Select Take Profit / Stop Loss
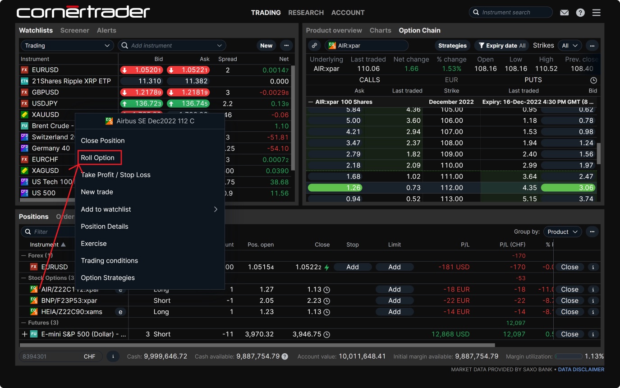The height and width of the screenshot is (388, 620). (x=115, y=175)
